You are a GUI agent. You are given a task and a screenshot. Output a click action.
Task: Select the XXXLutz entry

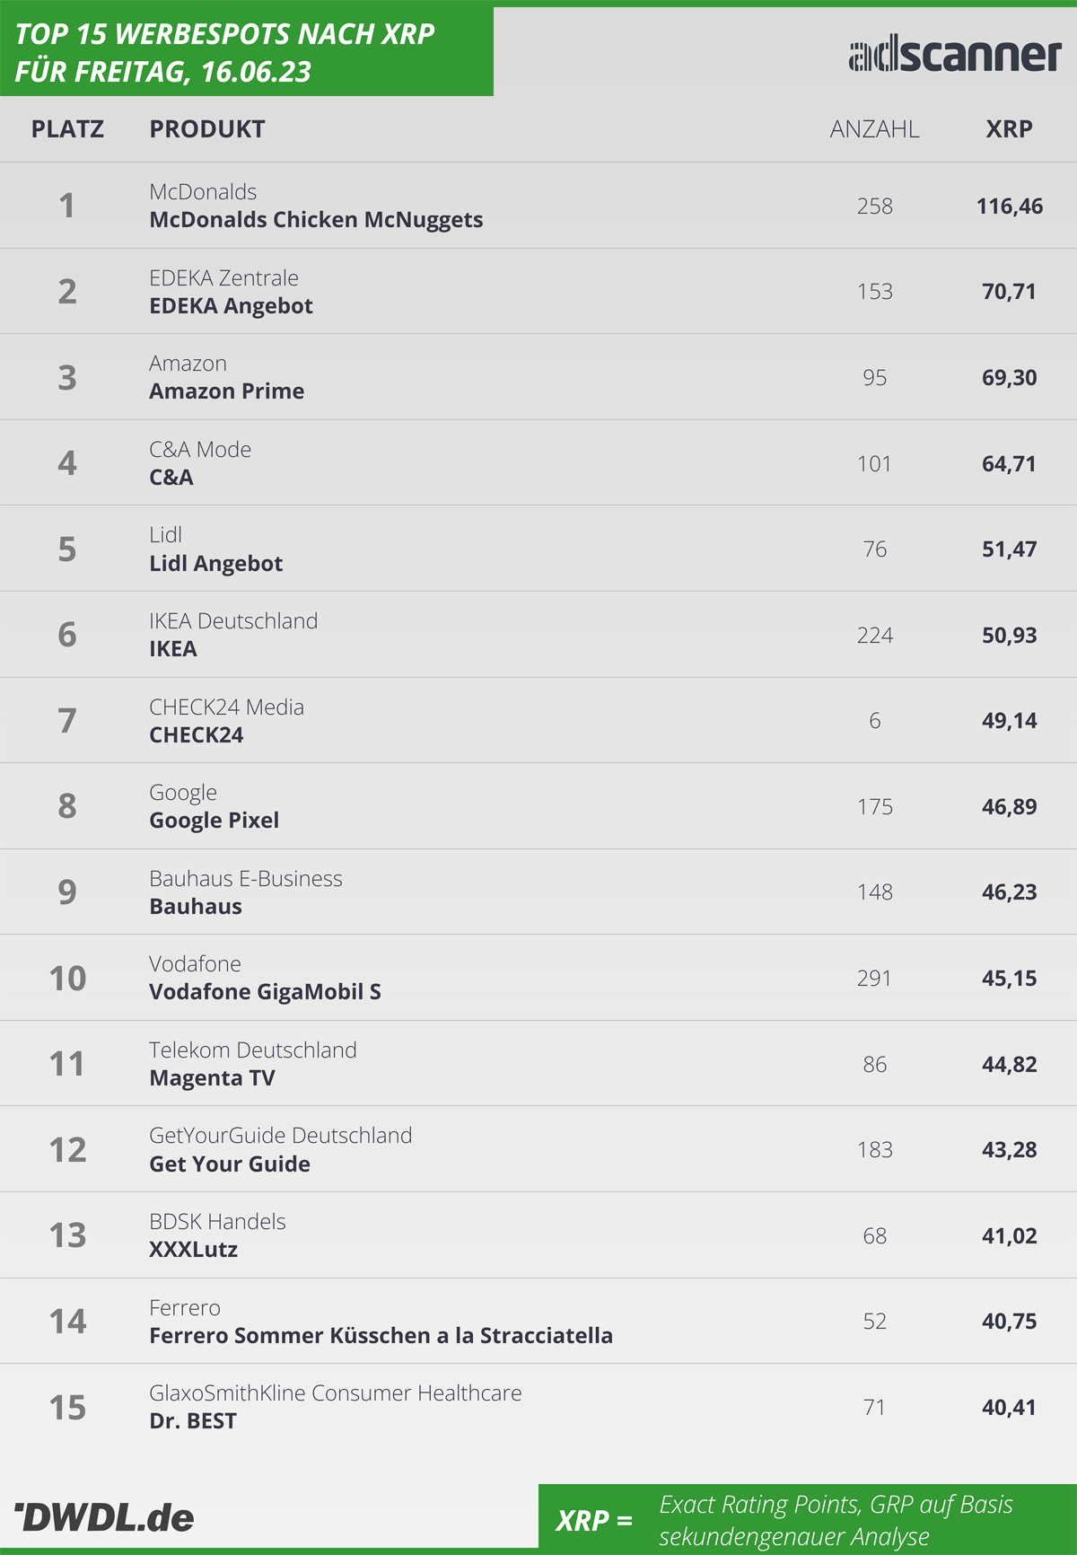click(x=193, y=1250)
